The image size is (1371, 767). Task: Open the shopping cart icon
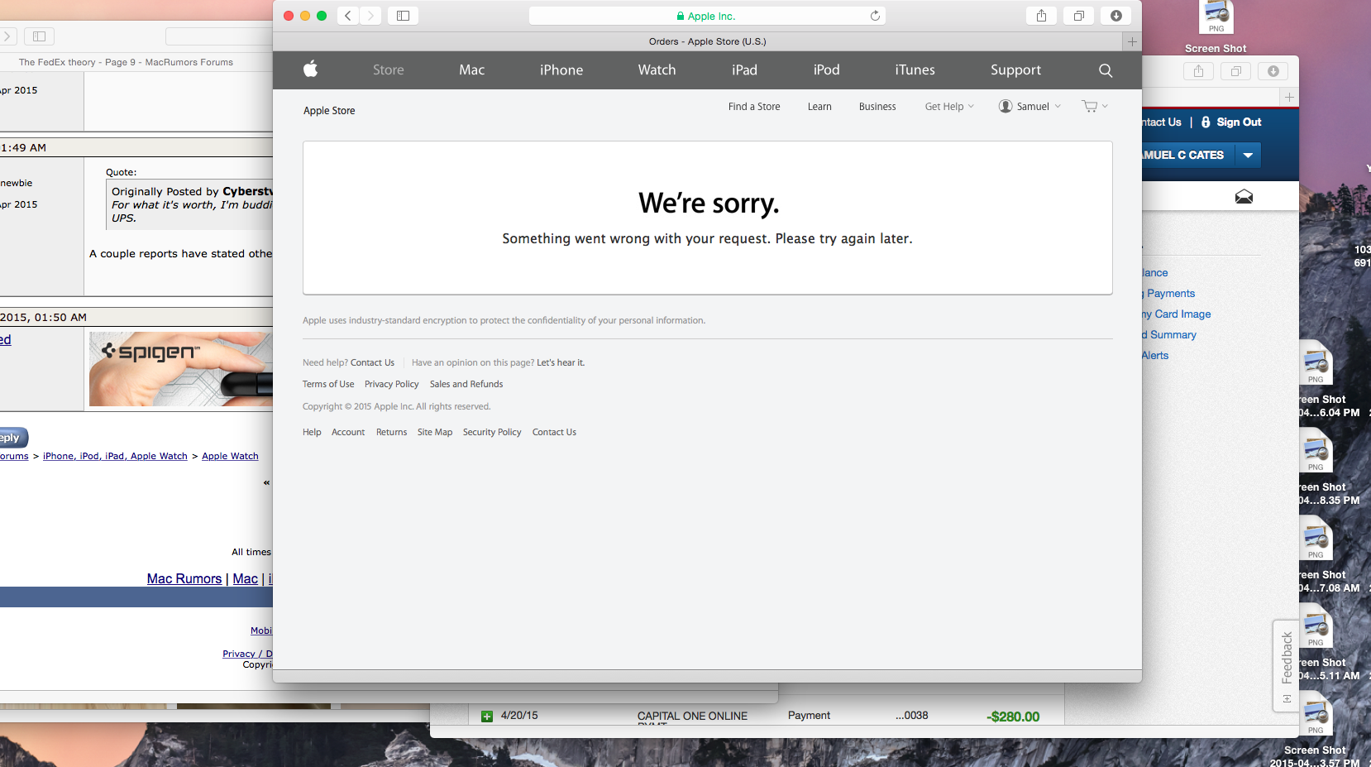coord(1090,106)
